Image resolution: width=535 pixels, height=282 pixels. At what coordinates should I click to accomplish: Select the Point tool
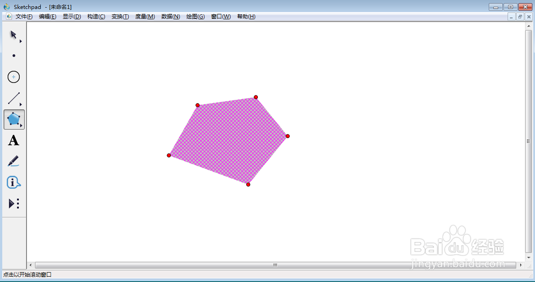tap(13, 56)
